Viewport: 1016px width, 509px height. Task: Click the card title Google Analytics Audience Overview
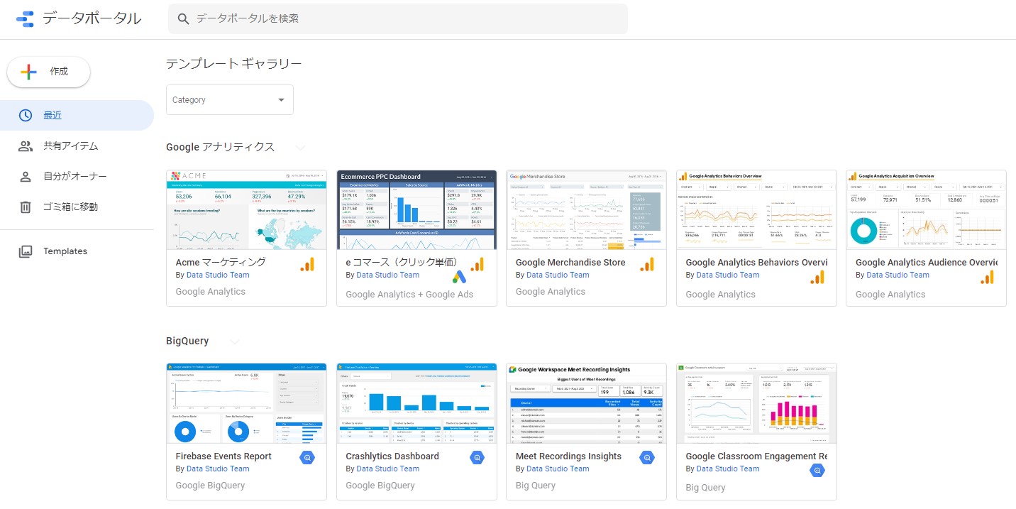[927, 262]
